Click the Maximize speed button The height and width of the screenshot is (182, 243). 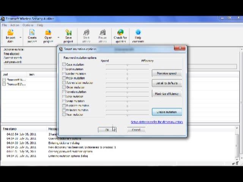167,73
